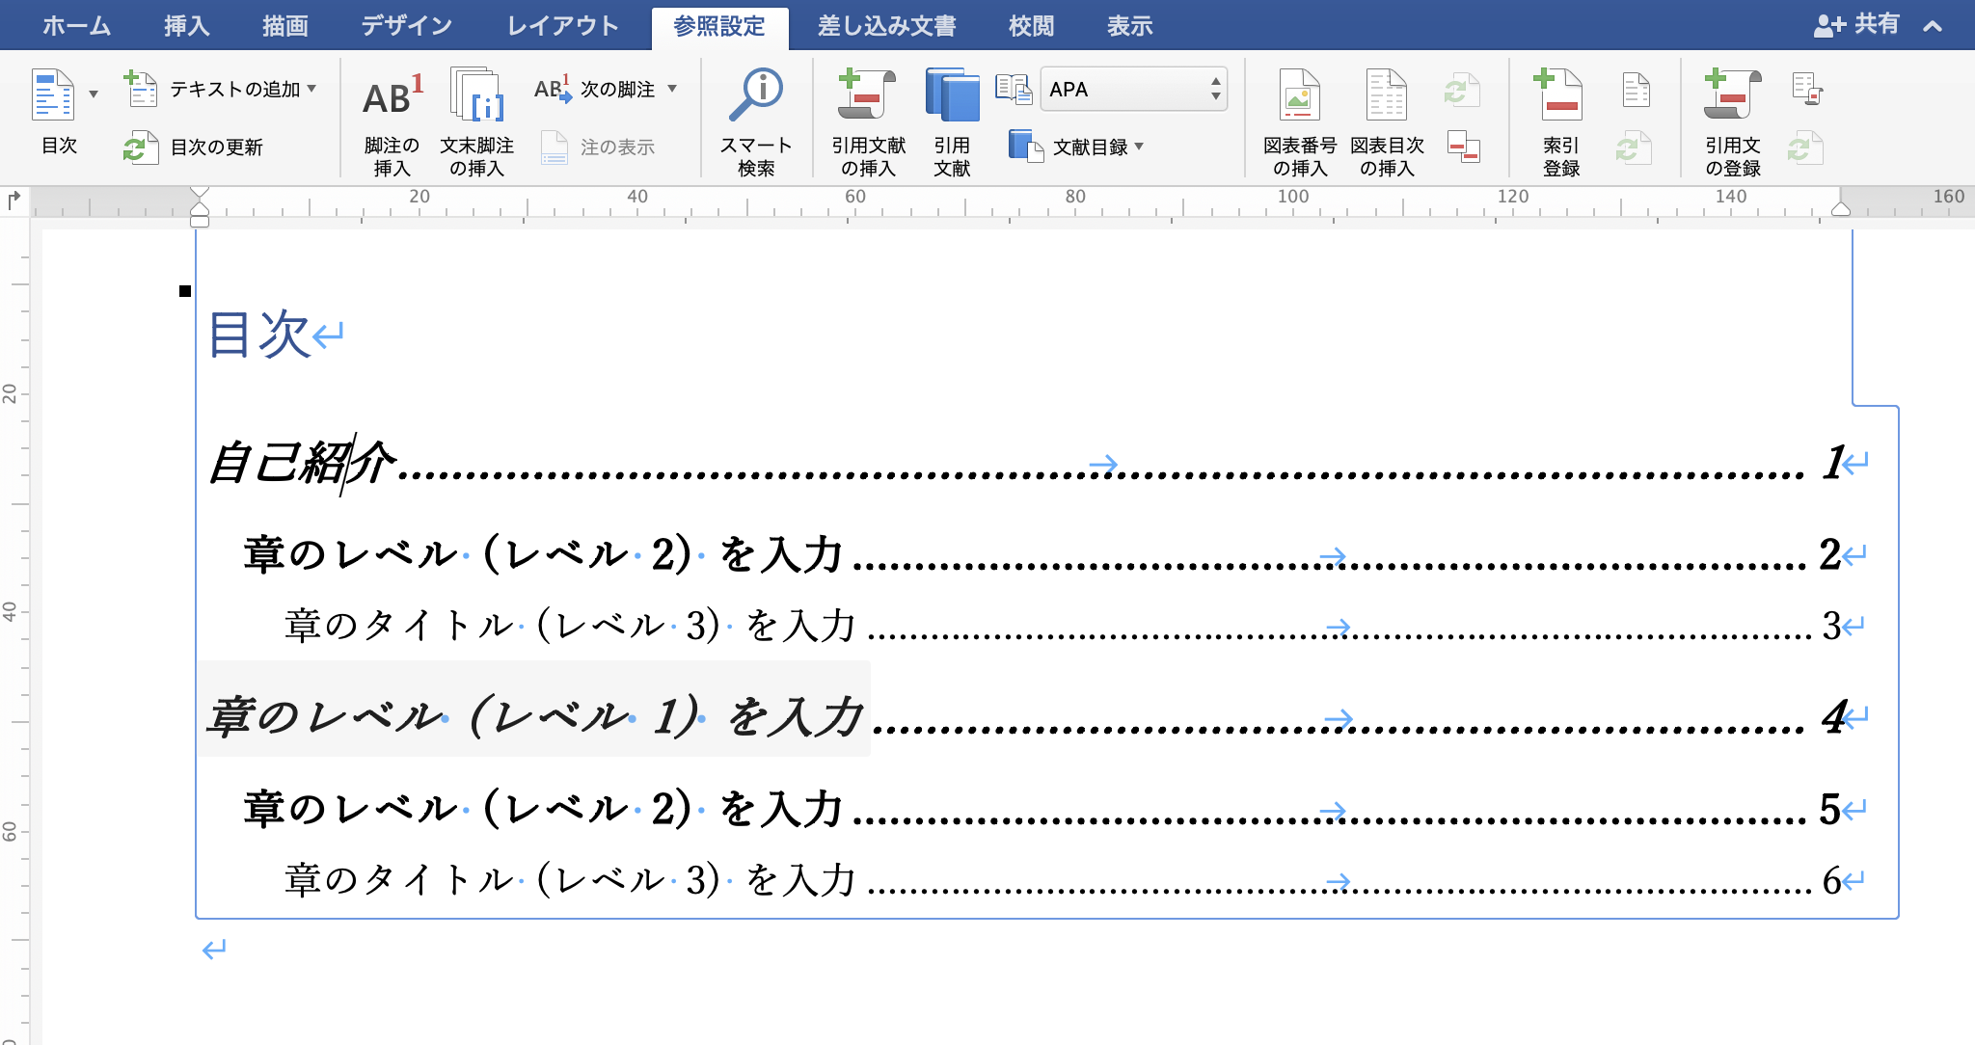Expand the 文献目録 dropdown arrow
The width and height of the screenshot is (1975, 1045).
click(x=1139, y=147)
